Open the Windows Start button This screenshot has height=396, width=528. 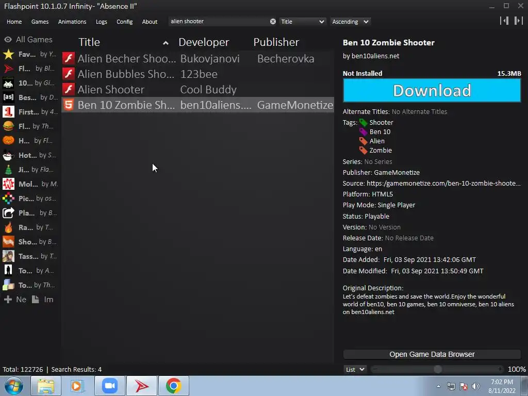coord(14,386)
